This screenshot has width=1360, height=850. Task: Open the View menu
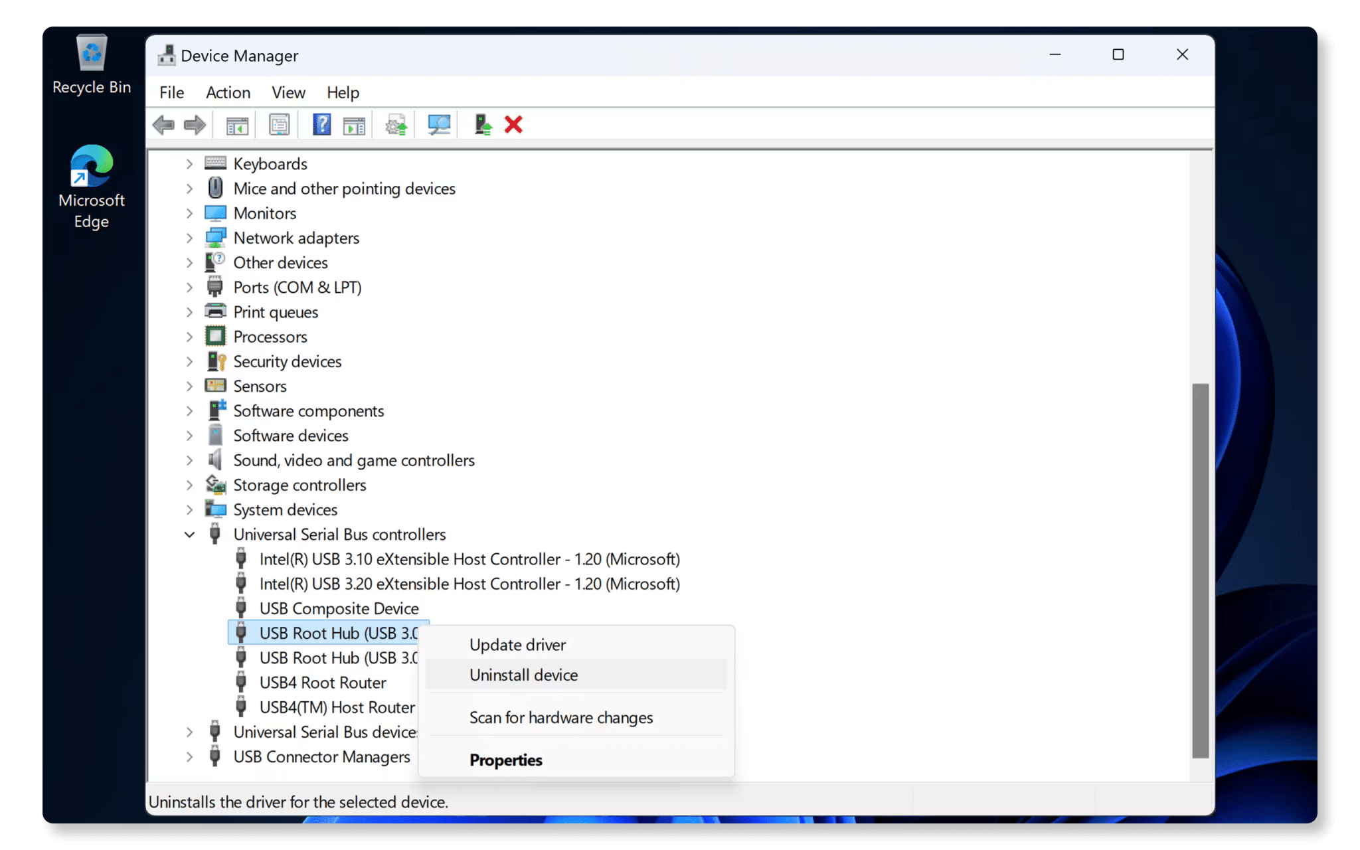tap(288, 92)
